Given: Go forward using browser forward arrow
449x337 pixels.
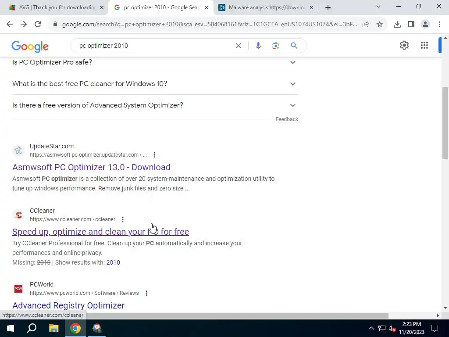Looking at the screenshot, I should click(x=24, y=25).
